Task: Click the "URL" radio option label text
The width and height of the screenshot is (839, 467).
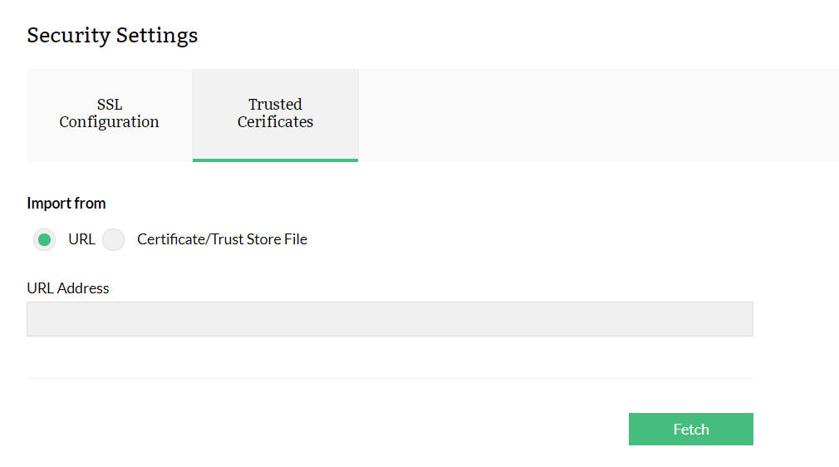Action: click(81, 239)
